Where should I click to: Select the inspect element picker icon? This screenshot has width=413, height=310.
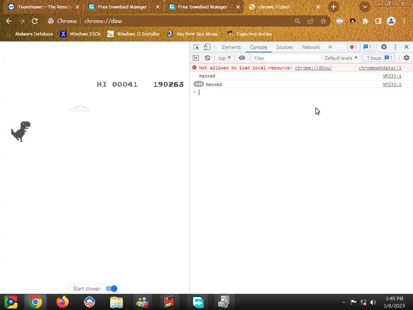point(196,47)
